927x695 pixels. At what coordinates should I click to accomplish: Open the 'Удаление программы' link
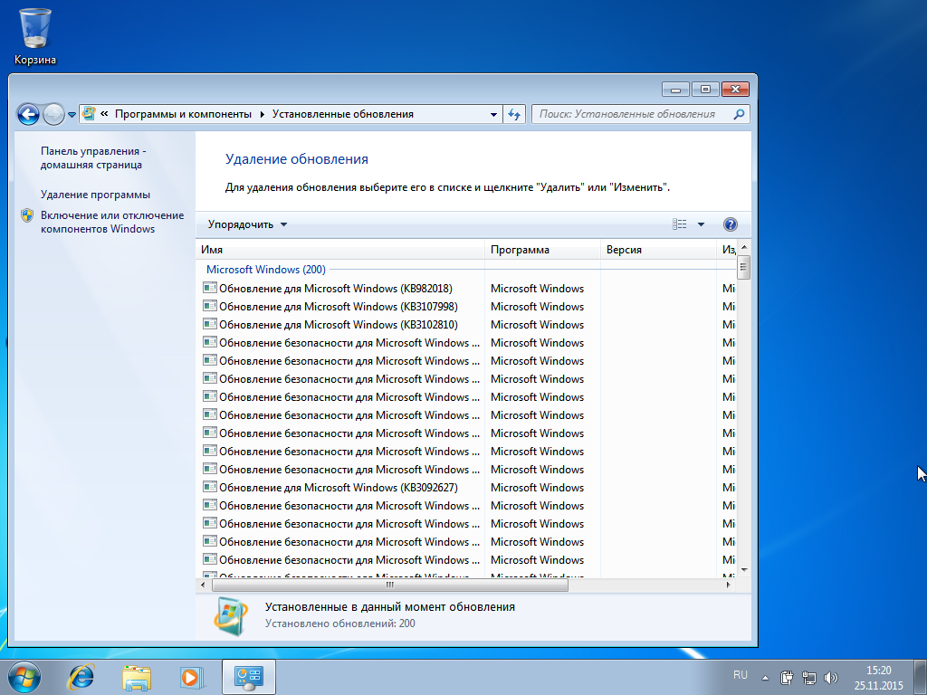point(95,195)
